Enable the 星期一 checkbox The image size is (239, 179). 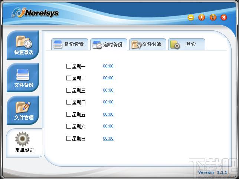tap(69, 66)
